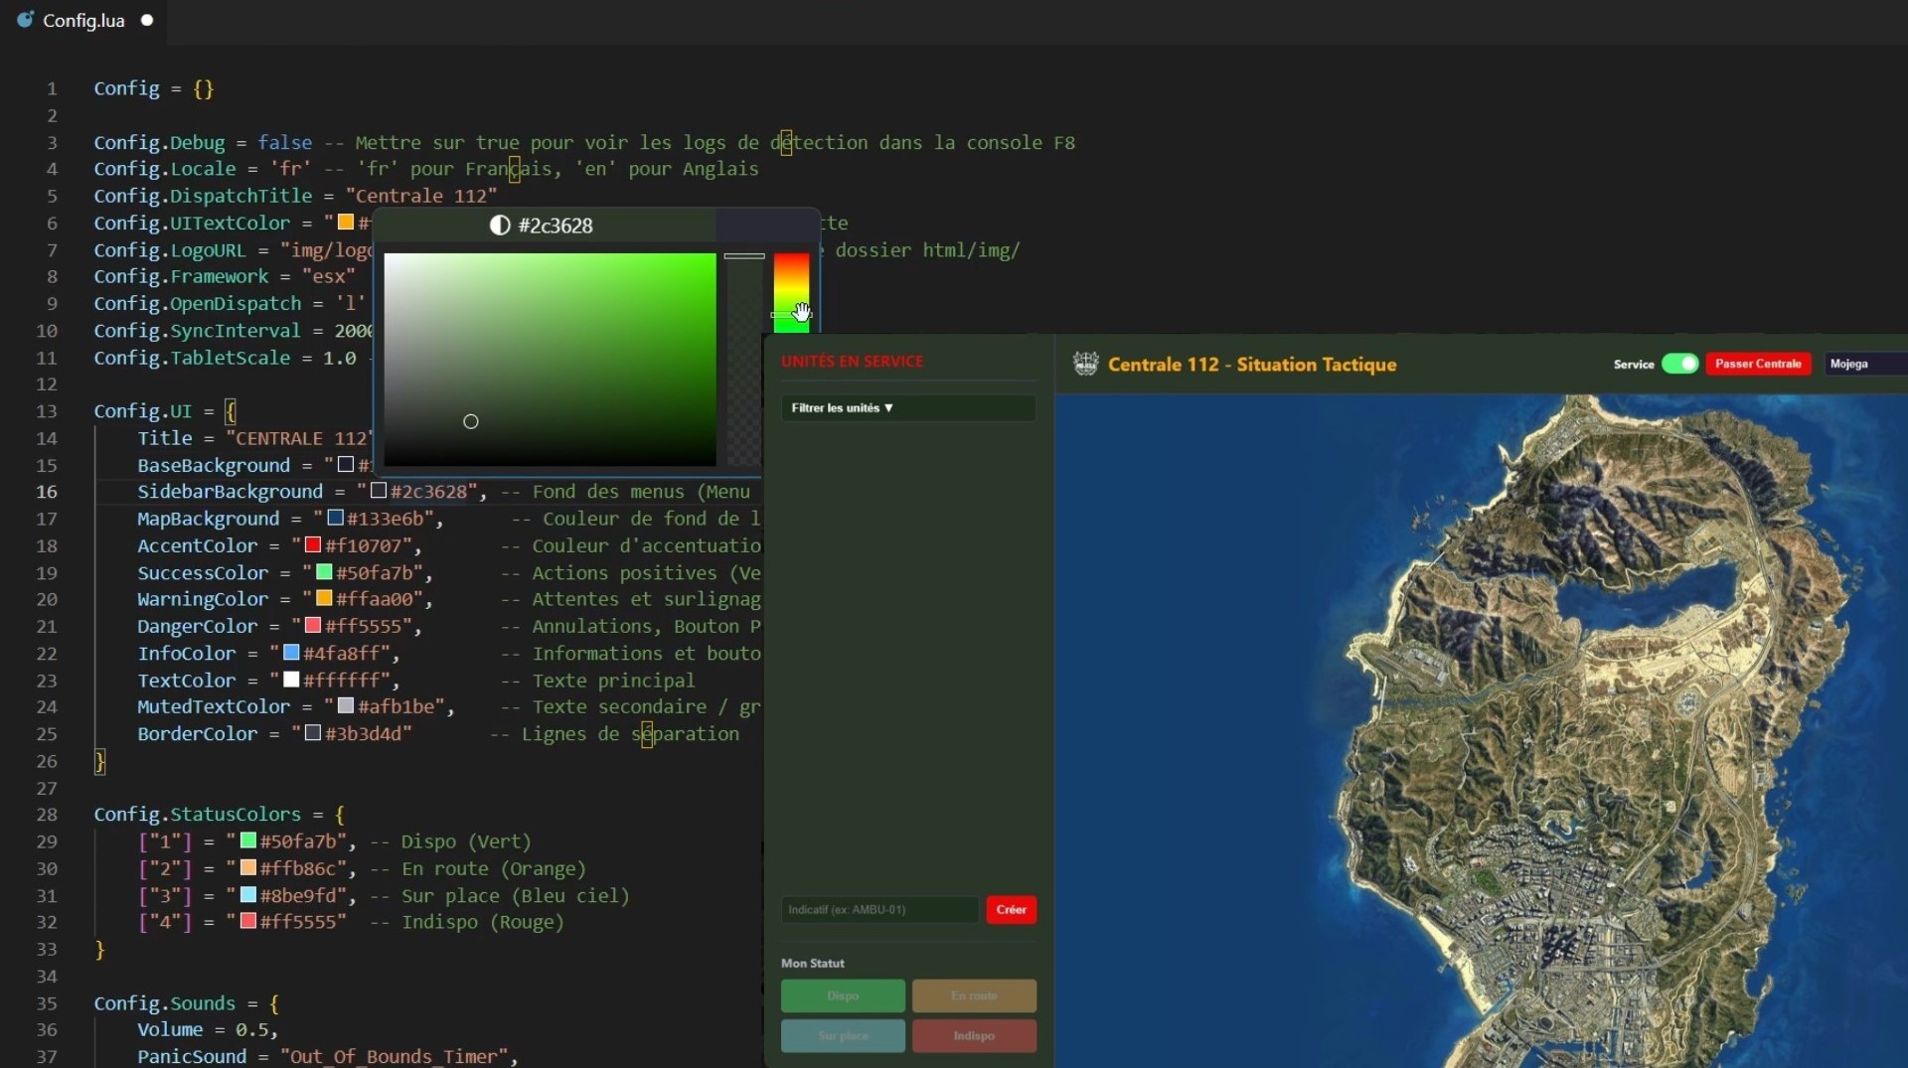The height and width of the screenshot is (1068, 1908).
Task: Click the SuccessColor #50fa7b green swatch
Action: point(324,572)
